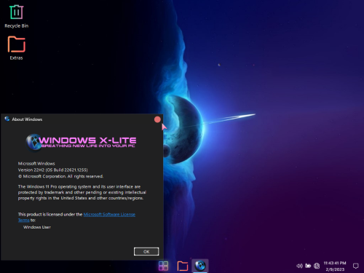Click the battery power icon in the tray
The image size is (364, 273).
click(x=308, y=266)
